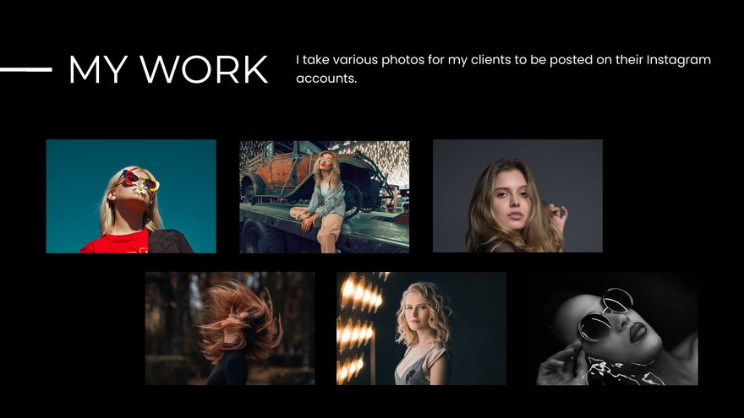Click the red shirt in first photo
The image size is (744, 418).
[116, 243]
